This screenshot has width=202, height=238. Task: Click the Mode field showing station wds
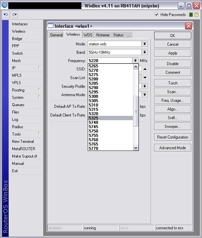tap(115, 44)
